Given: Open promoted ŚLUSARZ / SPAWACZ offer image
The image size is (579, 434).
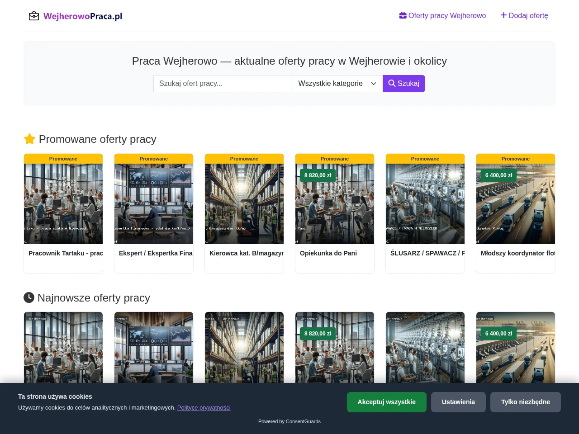Looking at the screenshot, I should (425, 204).
